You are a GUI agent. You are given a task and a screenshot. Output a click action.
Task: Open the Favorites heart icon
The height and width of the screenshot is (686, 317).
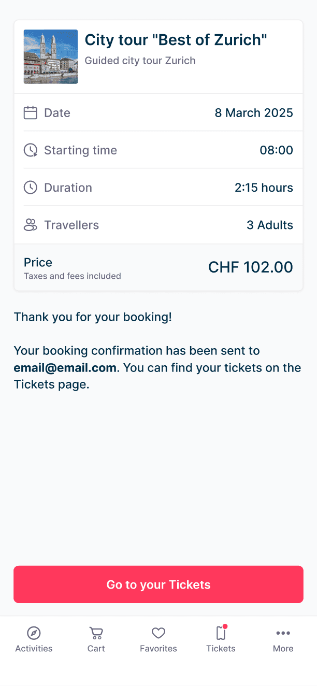pos(159,633)
